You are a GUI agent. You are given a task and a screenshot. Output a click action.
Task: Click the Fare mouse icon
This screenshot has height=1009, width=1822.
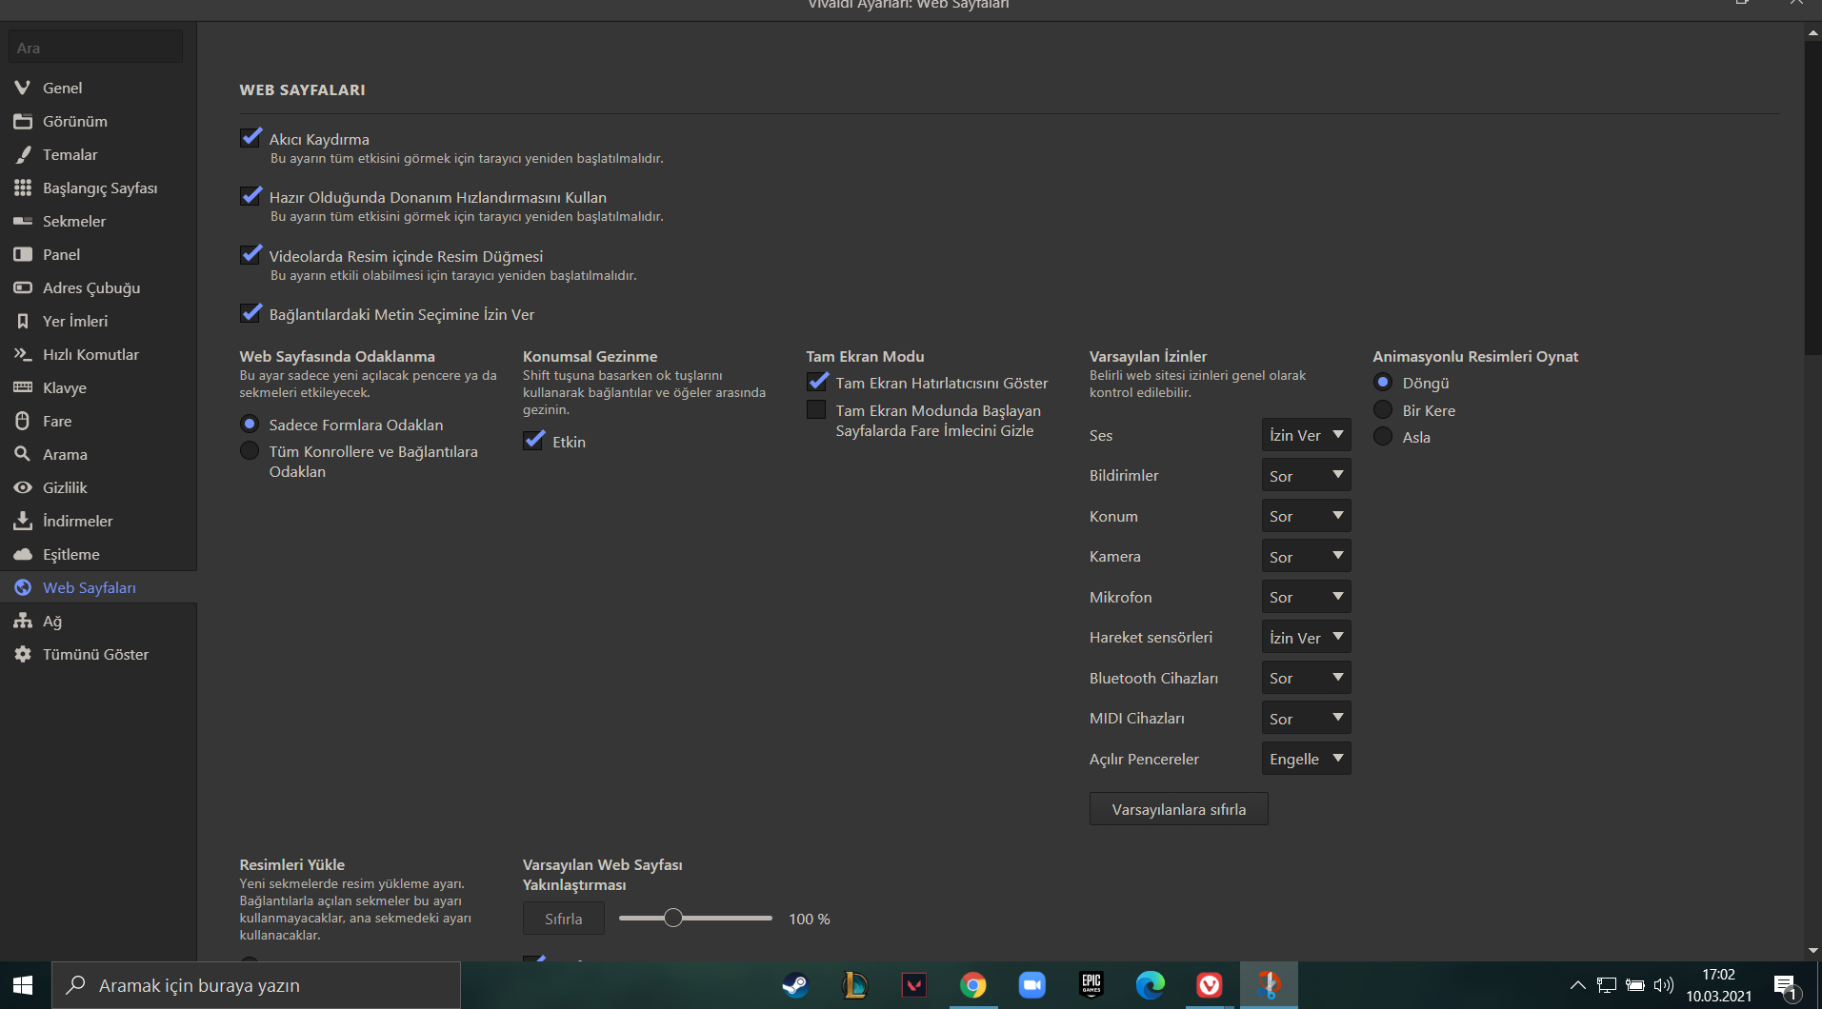tap(23, 421)
